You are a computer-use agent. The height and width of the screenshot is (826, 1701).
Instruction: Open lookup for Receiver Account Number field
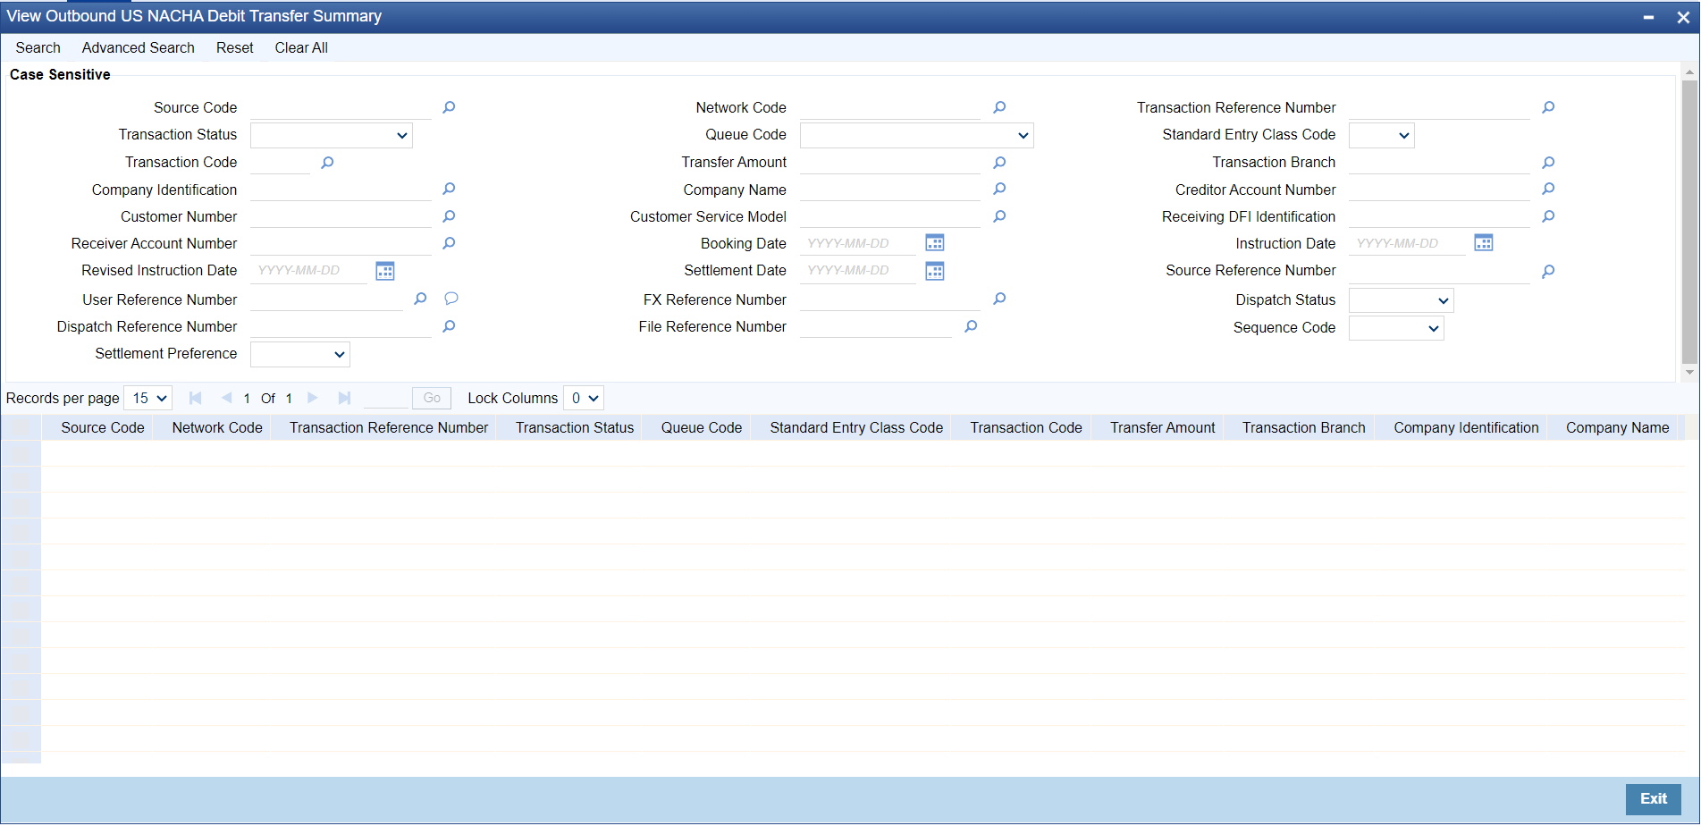[x=449, y=243]
